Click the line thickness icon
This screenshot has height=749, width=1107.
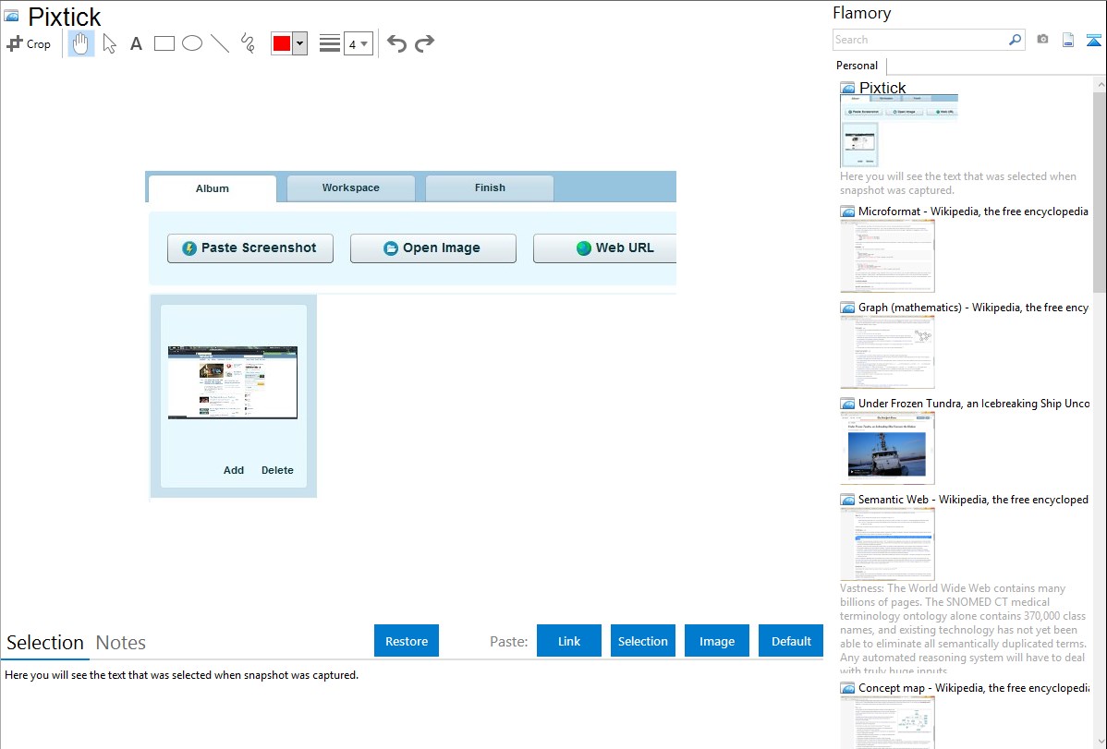tap(330, 43)
